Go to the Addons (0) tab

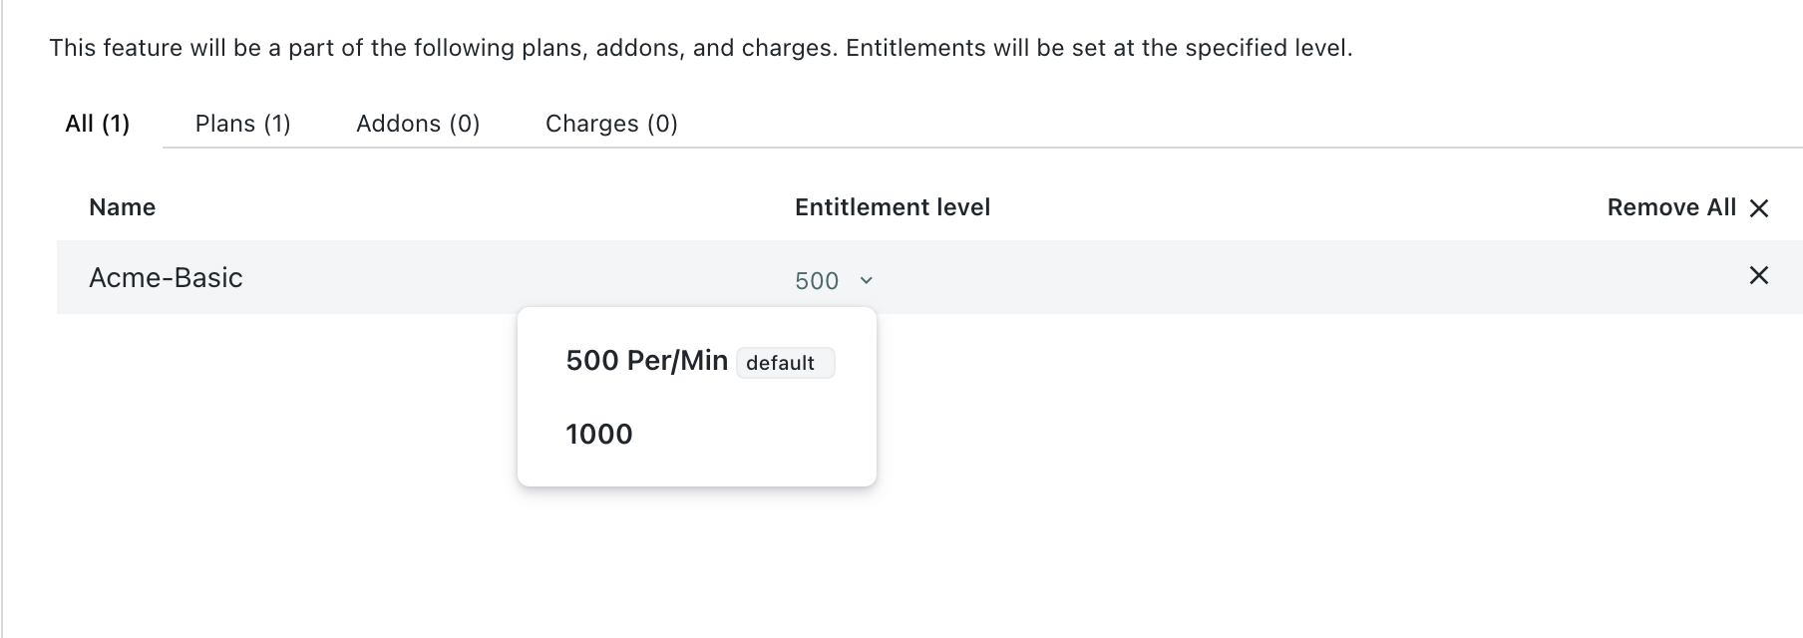point(418,124)
